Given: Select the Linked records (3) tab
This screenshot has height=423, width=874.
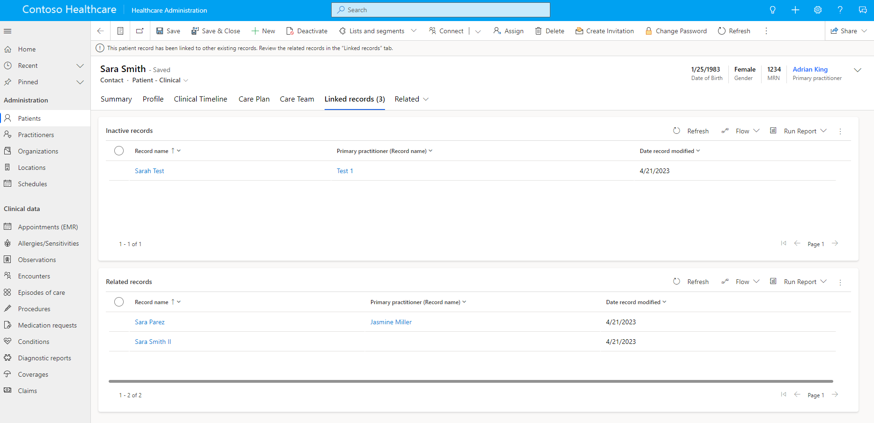Looking at the screenshot, I should tap(355, 99).
